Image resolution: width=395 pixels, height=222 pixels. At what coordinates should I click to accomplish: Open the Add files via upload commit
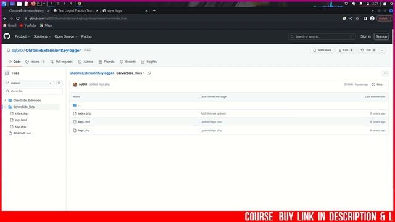pos(213,113)
